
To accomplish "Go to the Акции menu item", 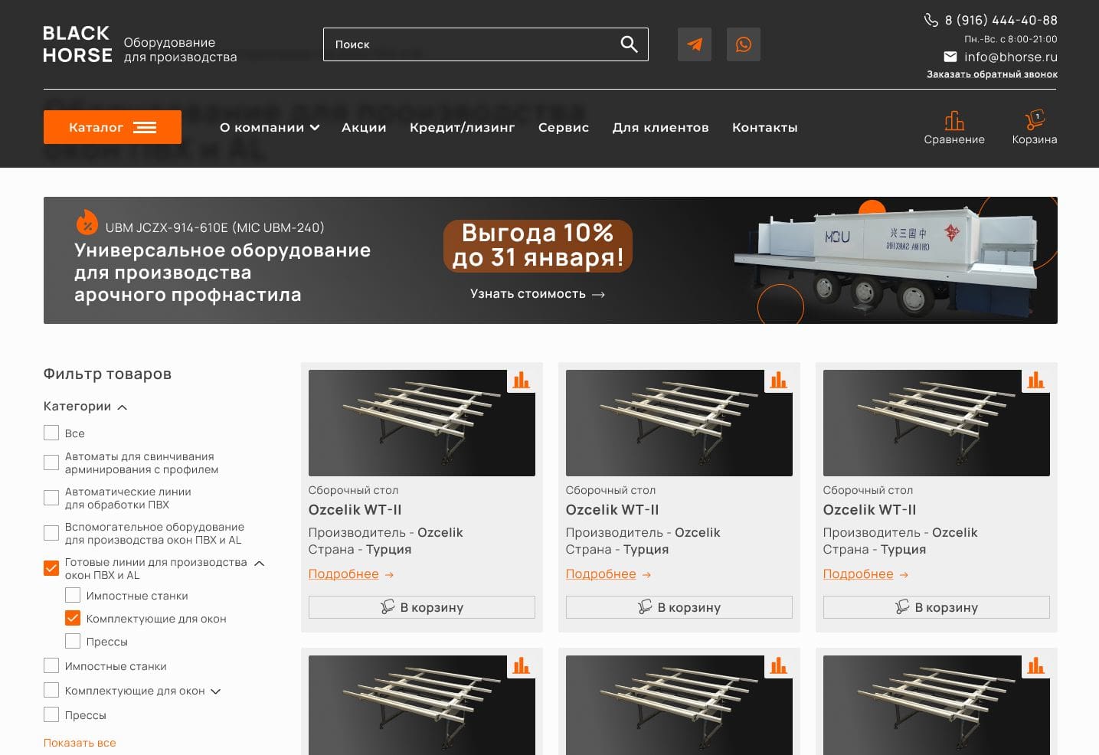I will tap(364, 128).
